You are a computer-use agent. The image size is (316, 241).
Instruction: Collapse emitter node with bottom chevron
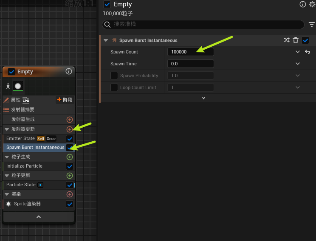(39, 217)
